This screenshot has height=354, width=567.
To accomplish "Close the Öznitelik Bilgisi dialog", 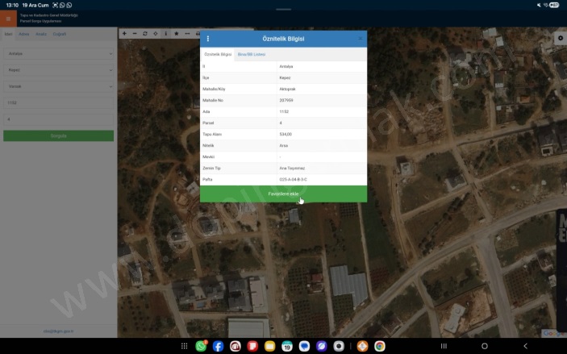I will click(360, 39).
